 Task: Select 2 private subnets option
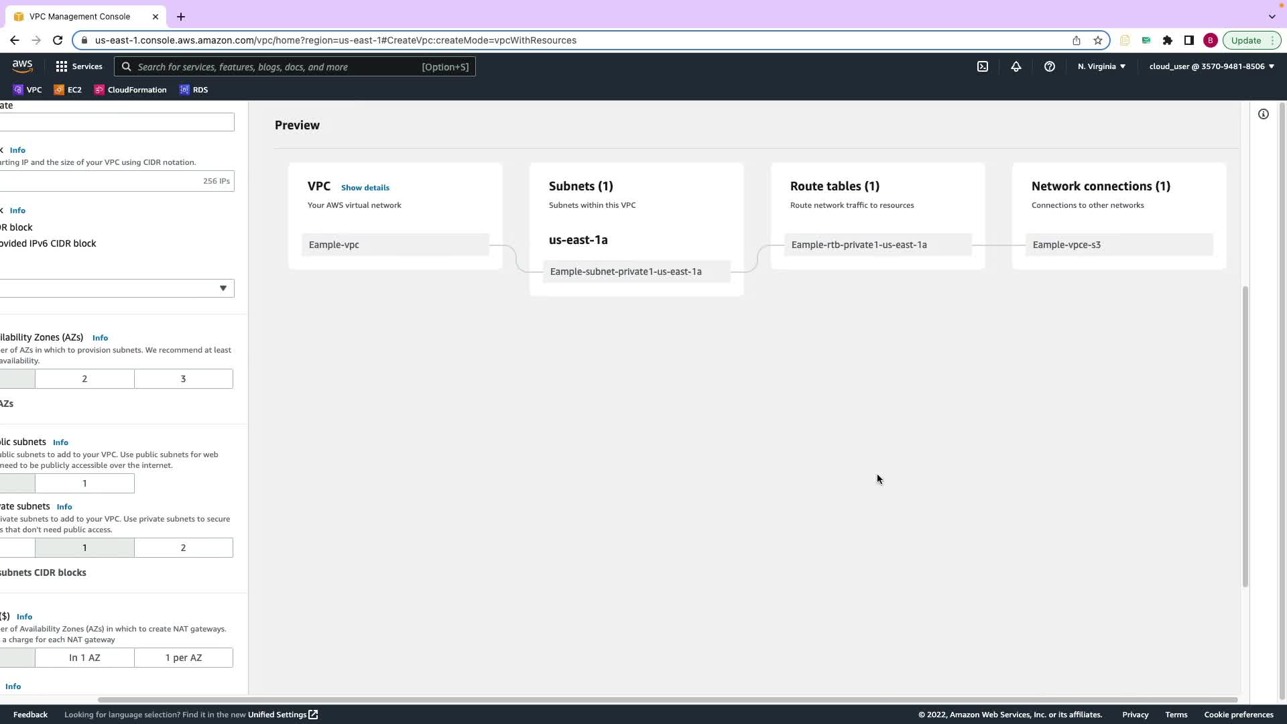[x=183, y=548]
